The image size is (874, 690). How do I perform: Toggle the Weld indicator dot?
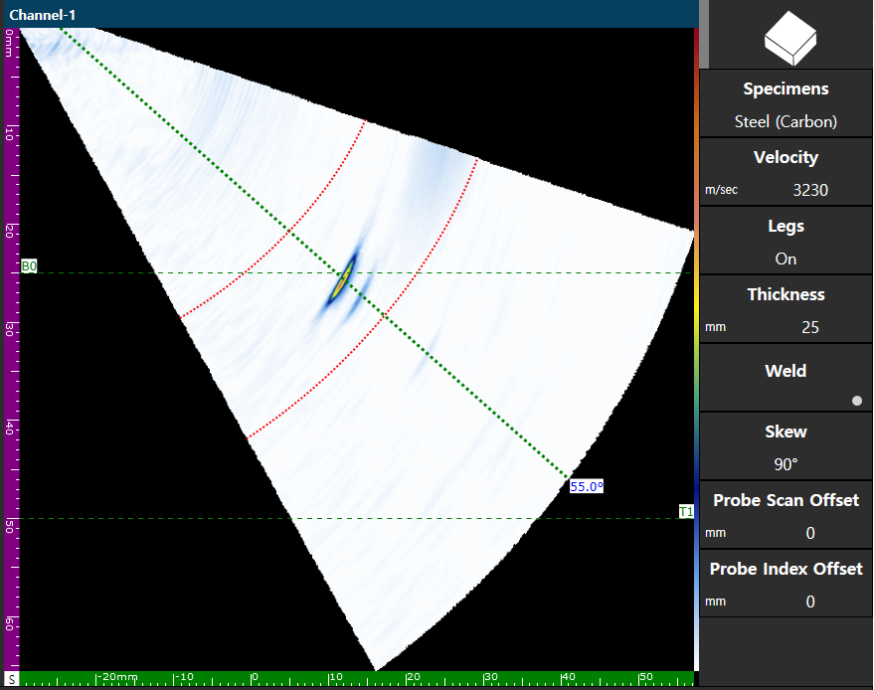click(x=857, y=401)
